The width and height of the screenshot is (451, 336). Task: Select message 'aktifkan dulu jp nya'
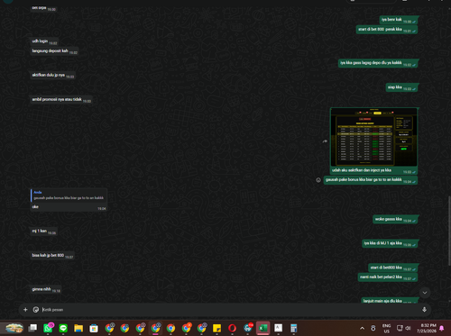click(x=52, y=76)
